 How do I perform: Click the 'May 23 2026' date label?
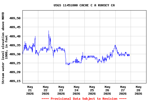(x=61, y=90)
